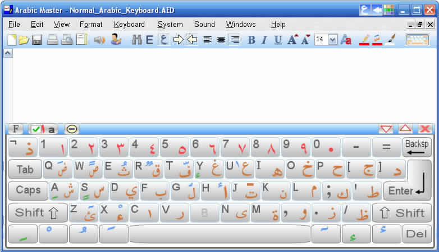Screen dimensions: 439x252
Task: Increase font size with the larger A icon
Action: [x=292, y=40]
